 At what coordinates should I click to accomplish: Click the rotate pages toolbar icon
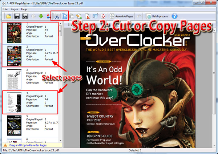pyautogui.click(x=96, y=16)
